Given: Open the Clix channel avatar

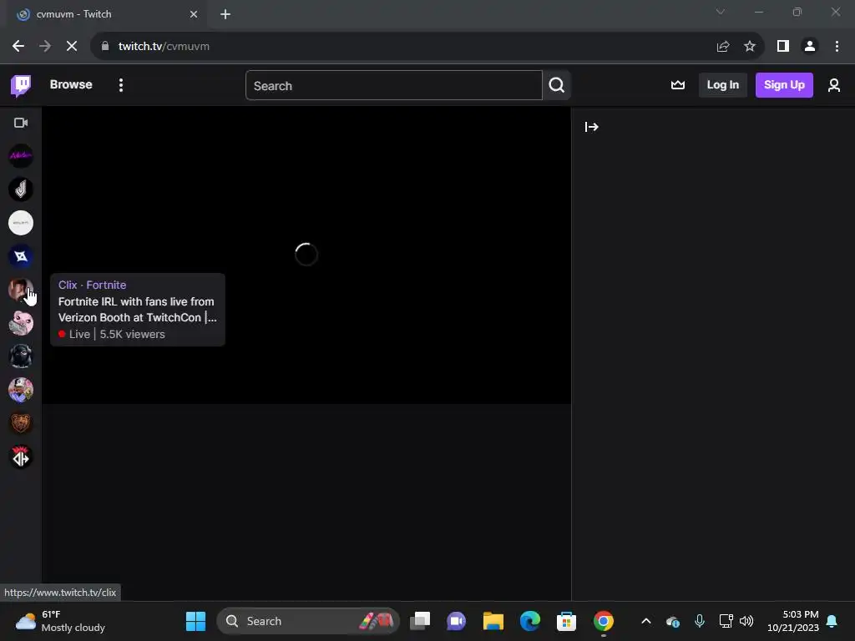Looking at the screenshot, I should 21,290.
